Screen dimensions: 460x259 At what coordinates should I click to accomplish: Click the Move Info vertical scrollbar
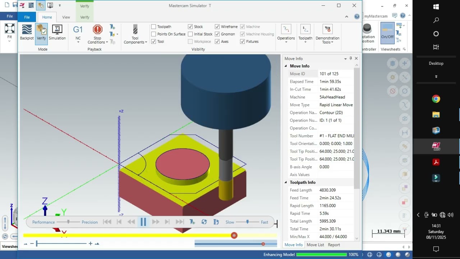pos(356,128)
